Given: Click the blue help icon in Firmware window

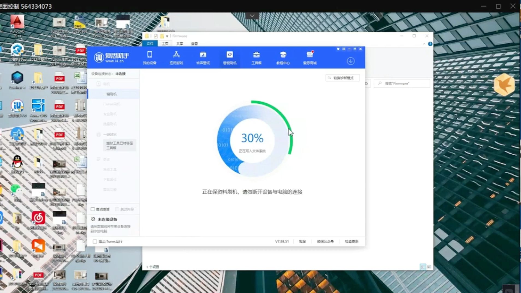Looking at the screenshot, I should (430, 44).
